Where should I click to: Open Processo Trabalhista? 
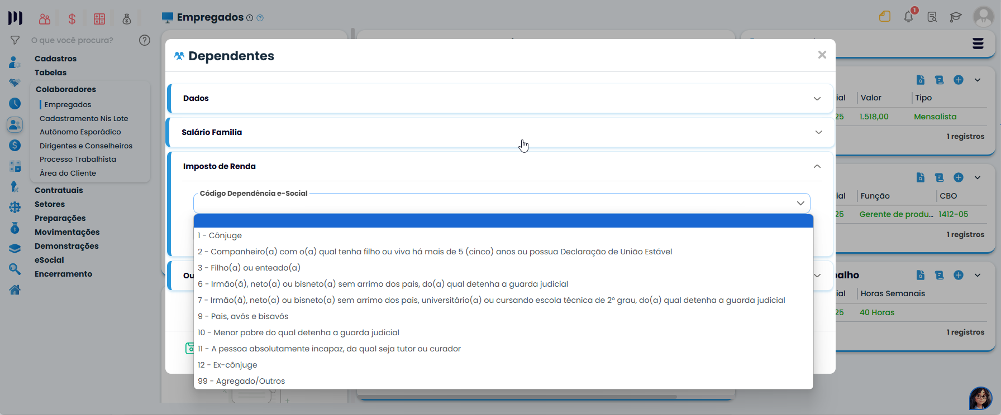pos(78,159)
